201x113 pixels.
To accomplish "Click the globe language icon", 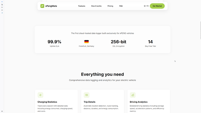I will coord(145,6).
